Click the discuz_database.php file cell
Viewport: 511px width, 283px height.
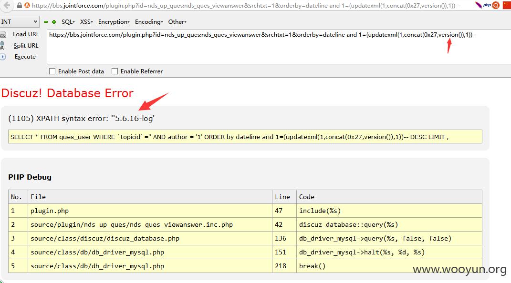point(150,238)
